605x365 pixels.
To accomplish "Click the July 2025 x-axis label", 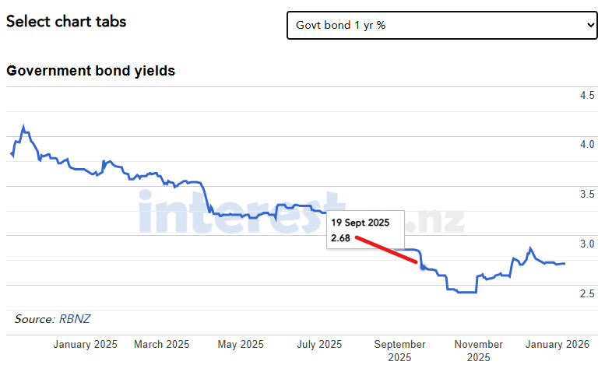I will [x=319, y=344].
